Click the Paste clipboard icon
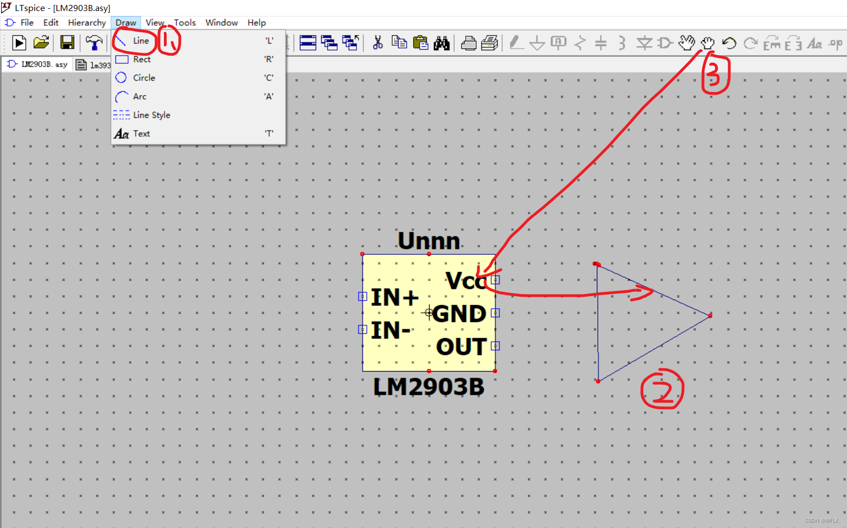This screenshot has width=847, height=528. tap(420, 43)
